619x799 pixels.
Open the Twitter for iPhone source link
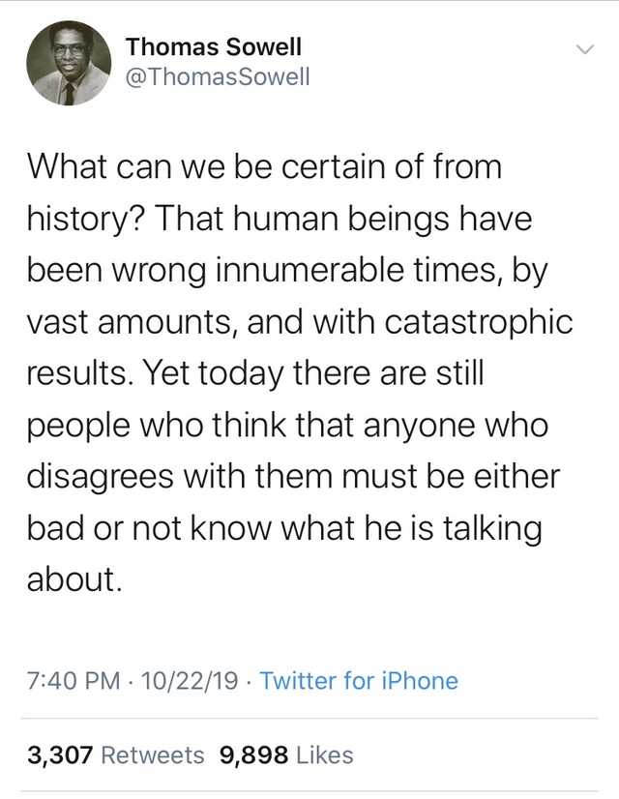(359, 681)
